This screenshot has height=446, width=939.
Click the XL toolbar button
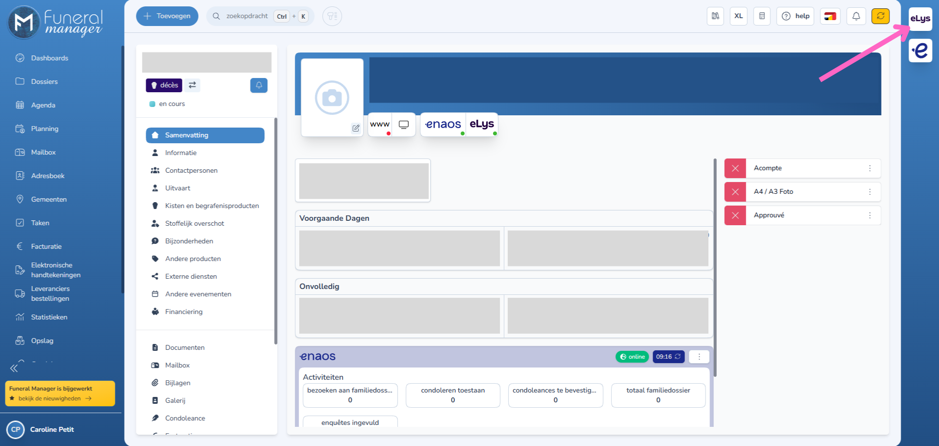[x=738, y=16]
